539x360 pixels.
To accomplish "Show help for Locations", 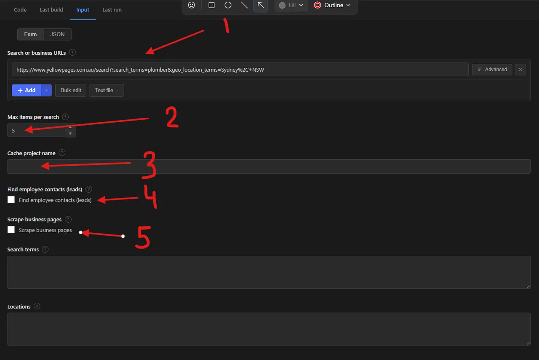I will [37, 306].
